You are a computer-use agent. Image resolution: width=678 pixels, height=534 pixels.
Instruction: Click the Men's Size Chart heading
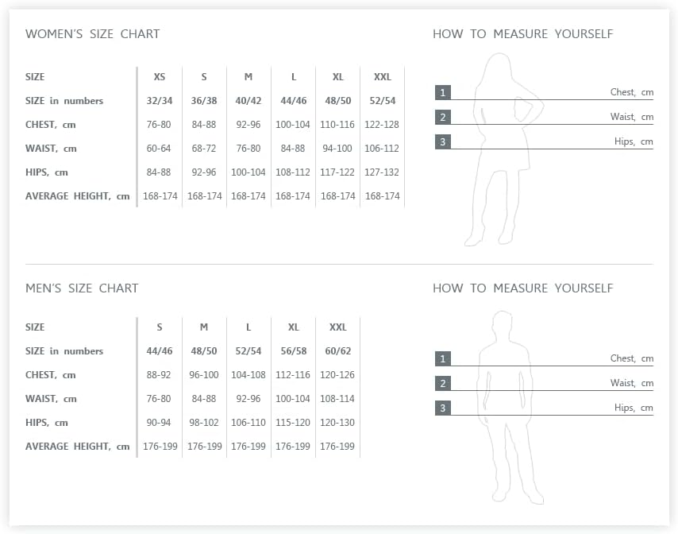point(82,288)
